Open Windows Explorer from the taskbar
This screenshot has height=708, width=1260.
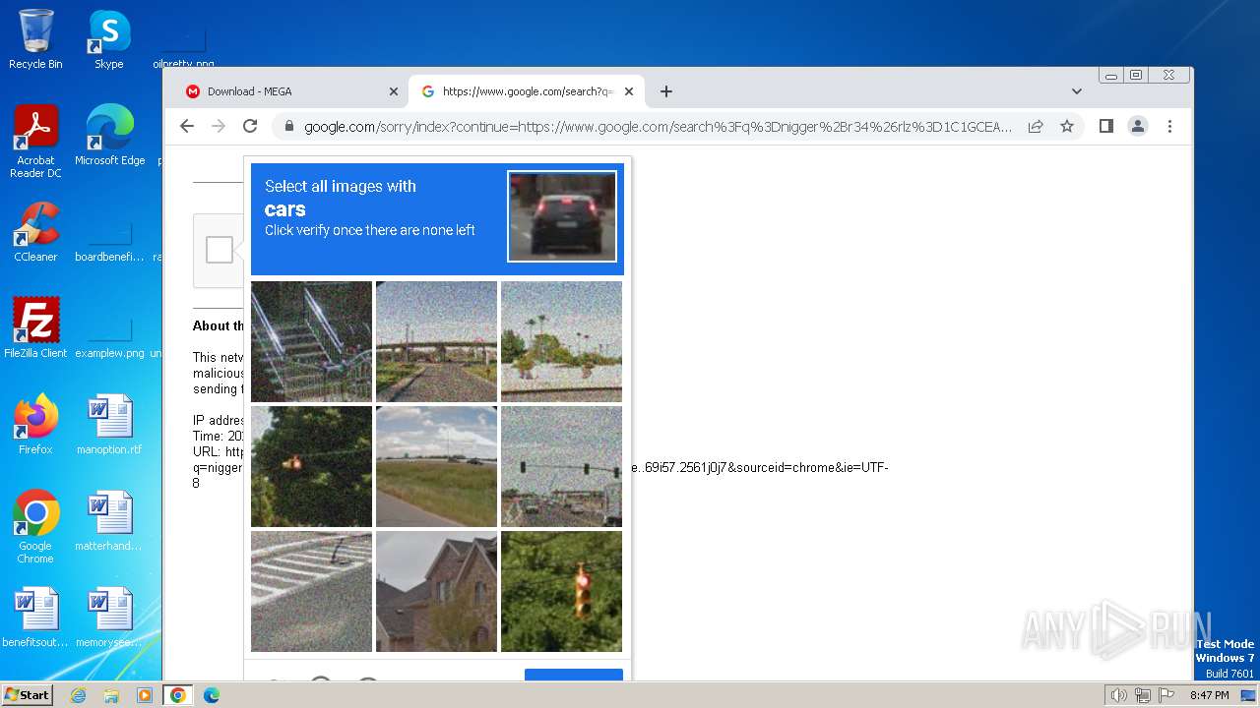coord(111,695)
